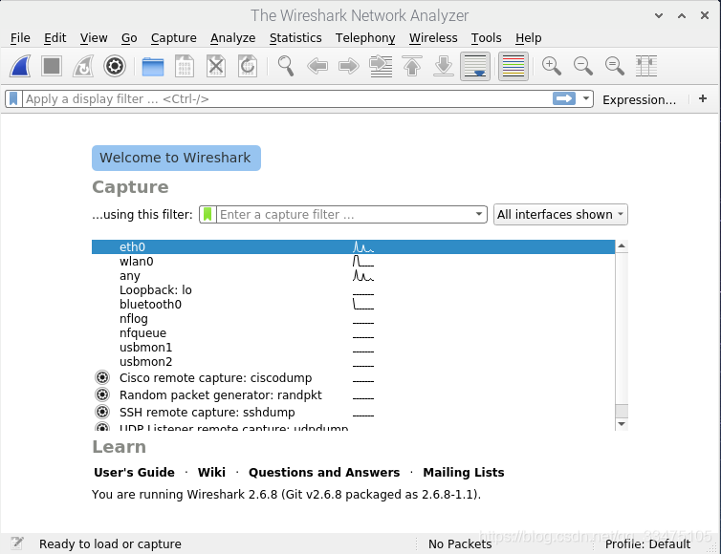Open capture options gear icon in toolbar
This screenshot has width=721, height=554.
[x=115, y=66]
